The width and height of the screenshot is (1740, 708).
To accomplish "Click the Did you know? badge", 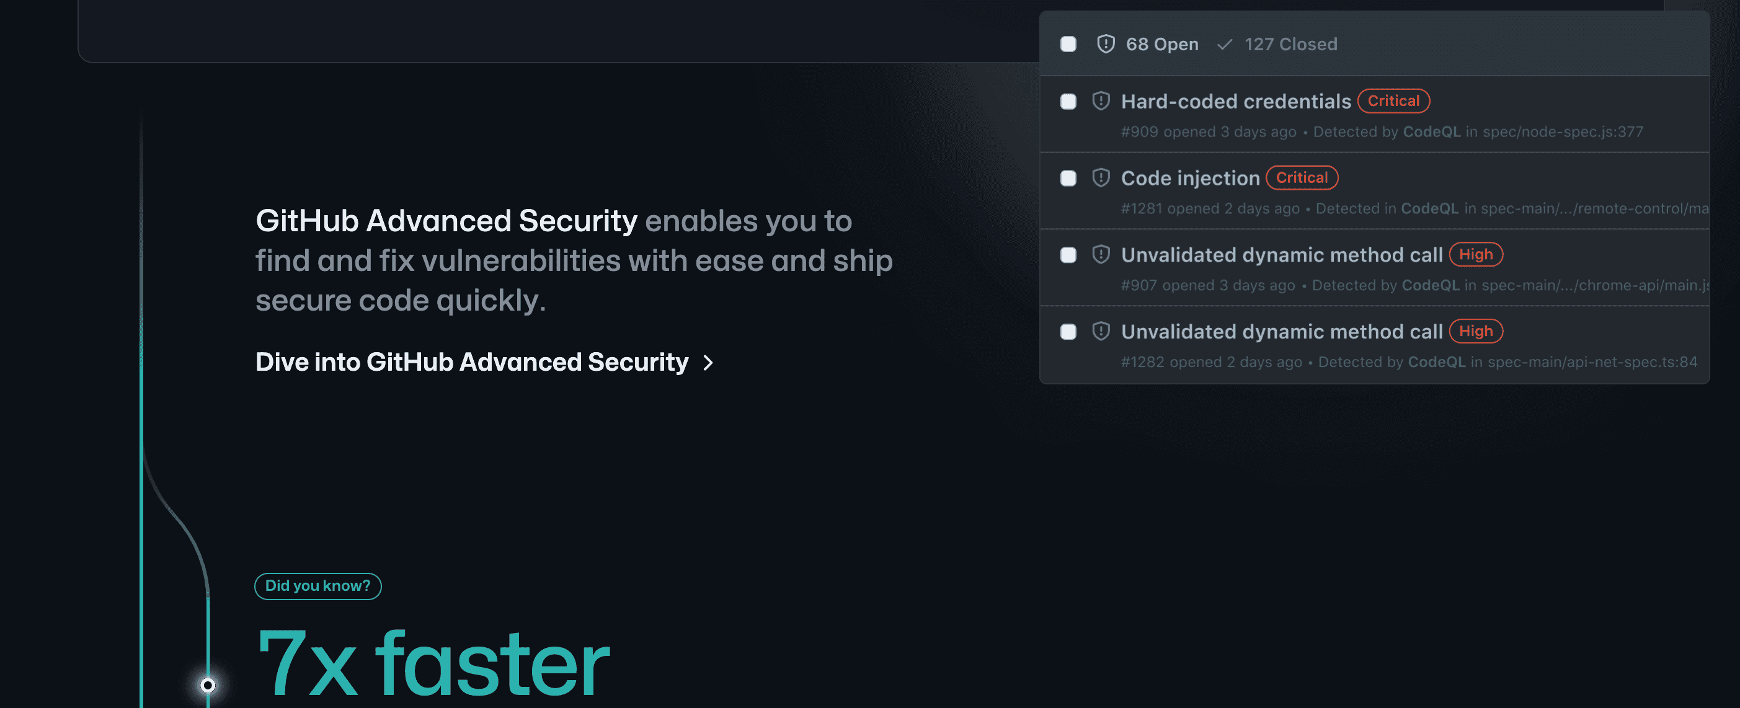I will pyautogui.click(x=317, y=586).
